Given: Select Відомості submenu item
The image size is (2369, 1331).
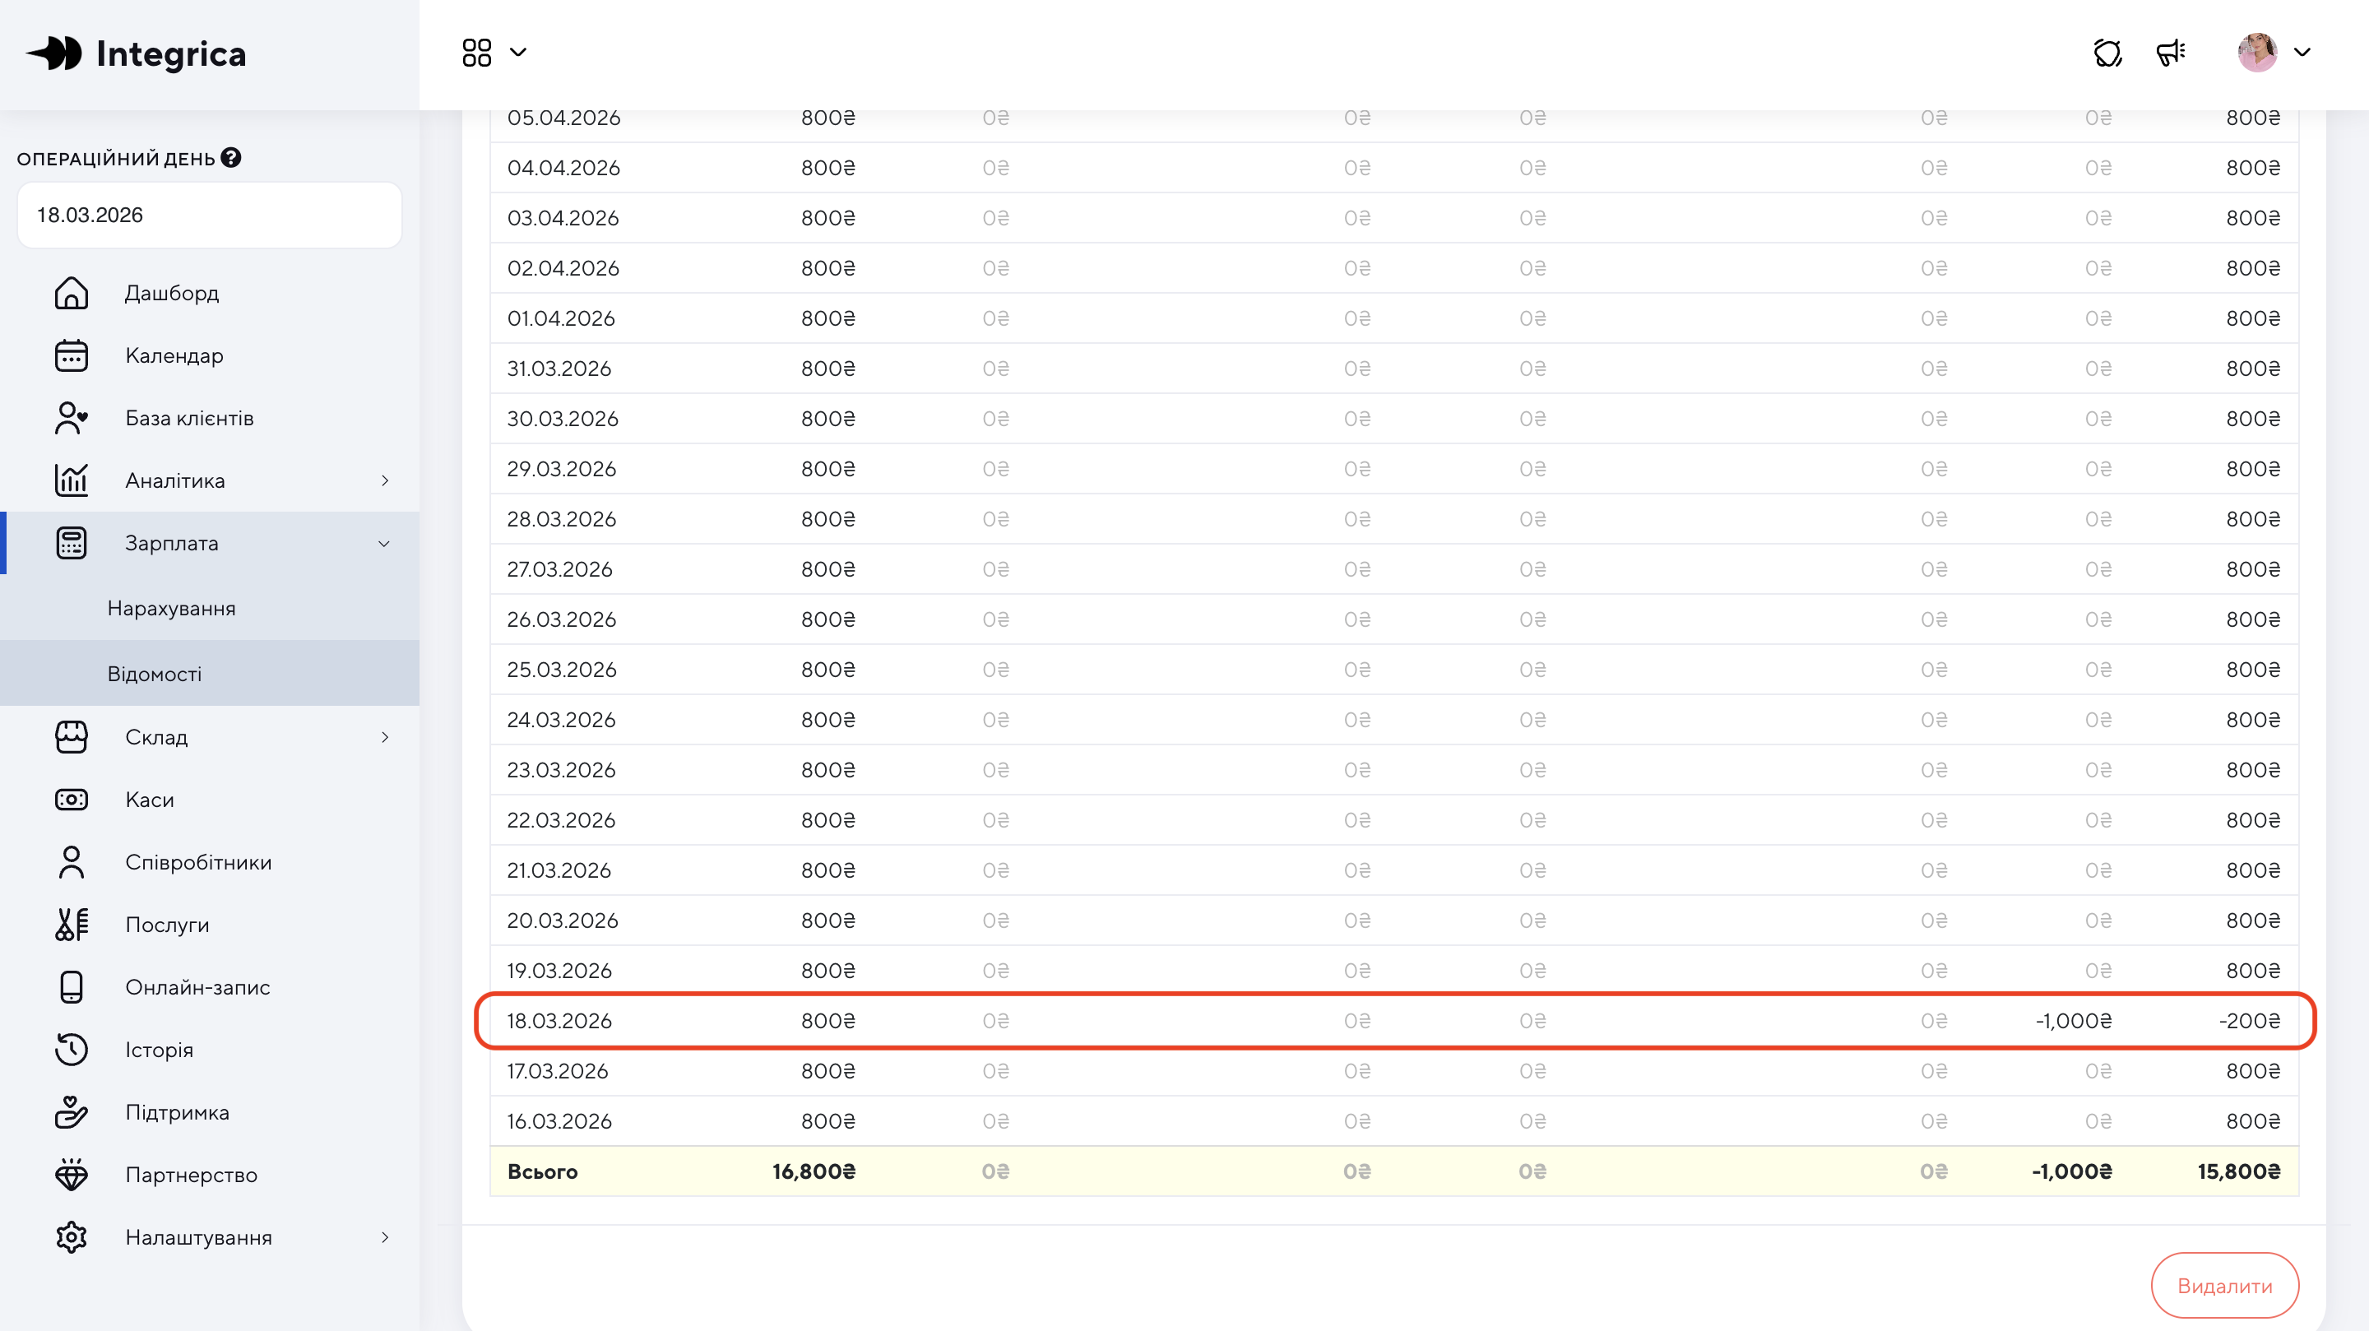Looking at the screenshot, I should coord(155,675).
